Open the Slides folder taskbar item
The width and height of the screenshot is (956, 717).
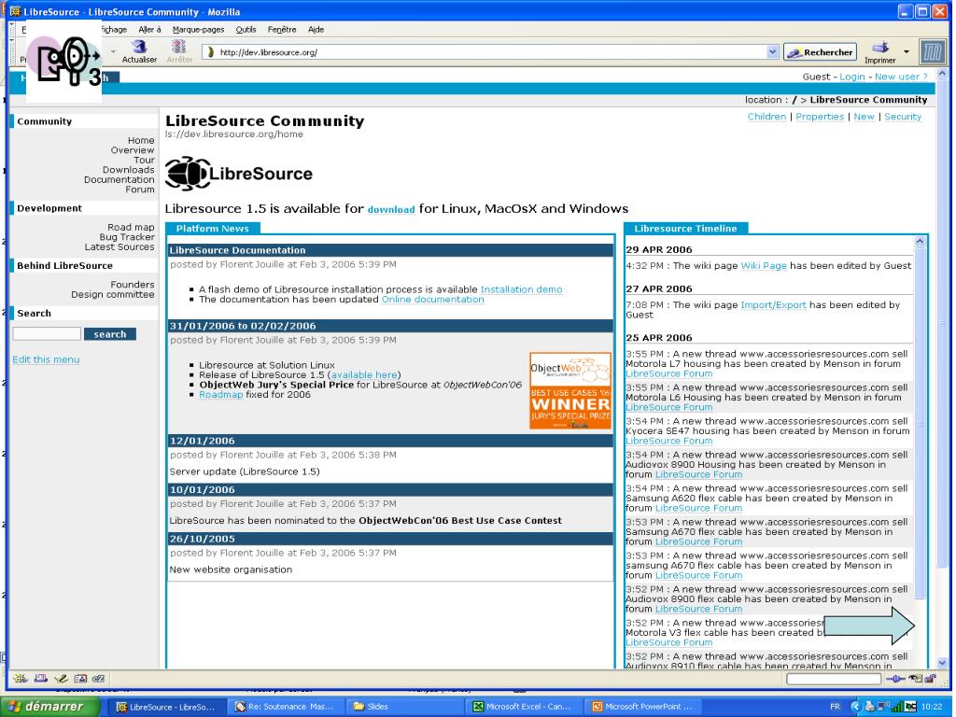click(404, 707)
